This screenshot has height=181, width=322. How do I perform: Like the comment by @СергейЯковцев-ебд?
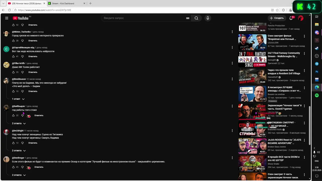[x=13, y=57]
